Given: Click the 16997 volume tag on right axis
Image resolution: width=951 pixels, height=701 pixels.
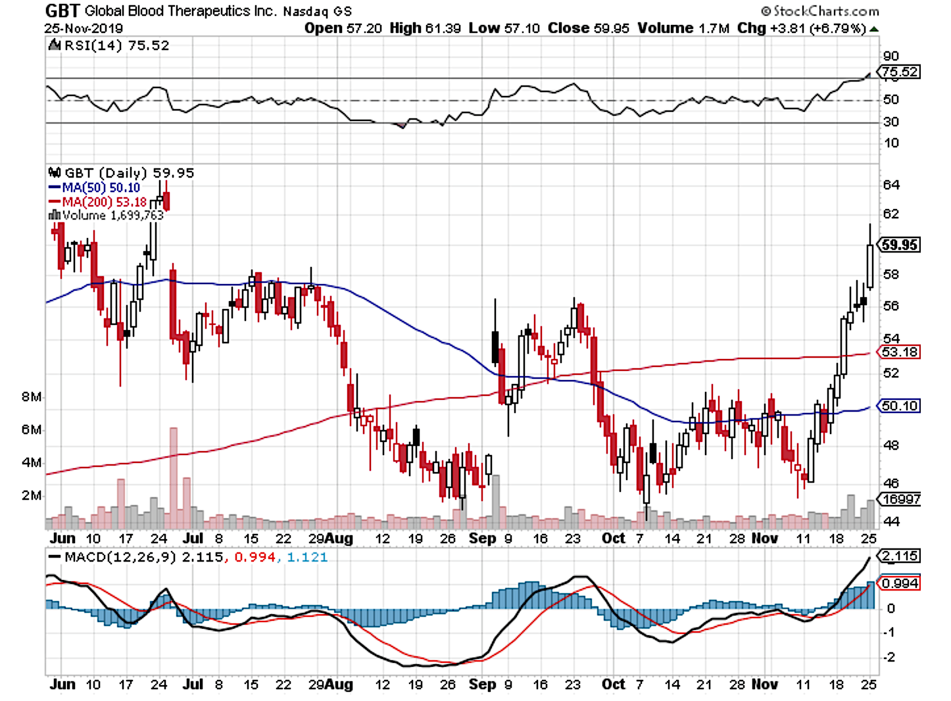Looking at the screenshot, I should tap(900, 499).
